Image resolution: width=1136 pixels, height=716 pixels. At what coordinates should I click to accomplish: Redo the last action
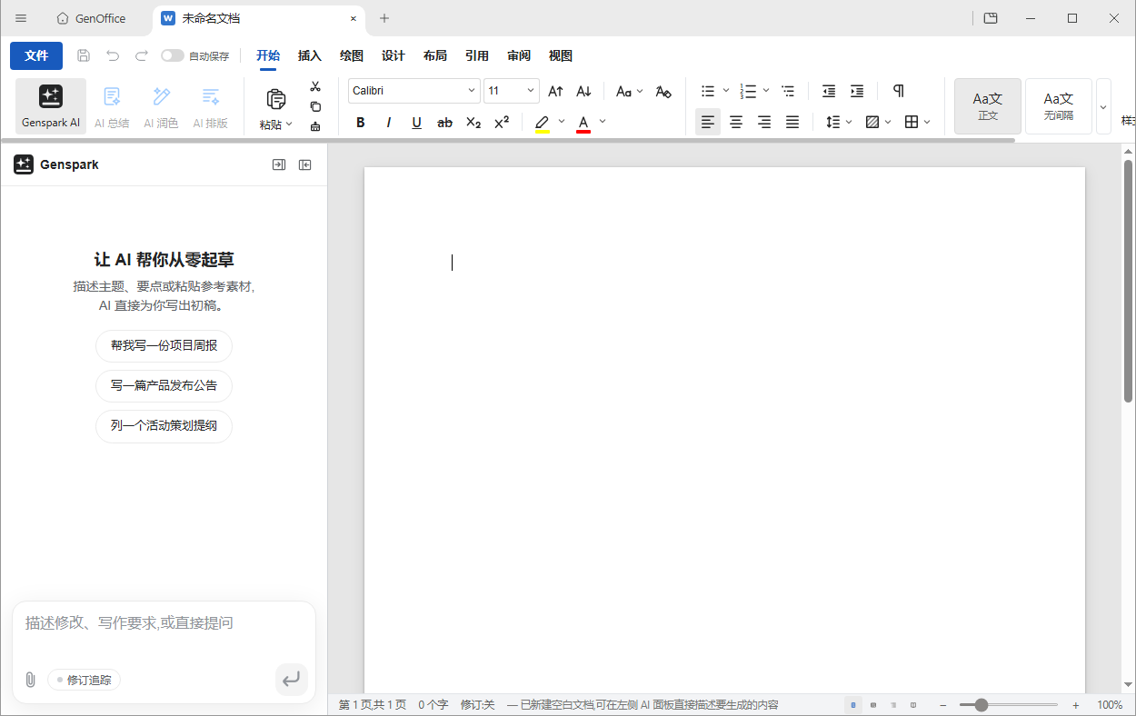click(141, 55)
